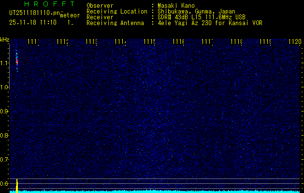Click the 0.9 frequency axis label
Image resolution: width=304 pixels, height=193 pixels.
pyautogui.click(x=4, y=111)
